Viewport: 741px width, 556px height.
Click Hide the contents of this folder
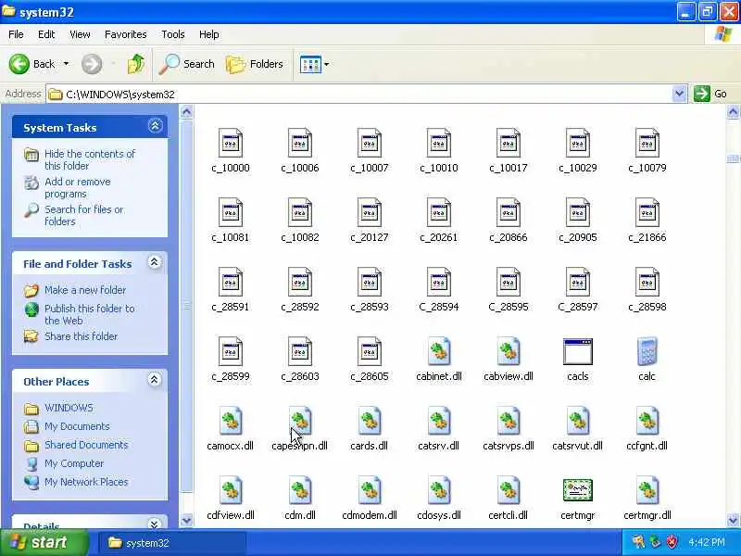point(89,159)
